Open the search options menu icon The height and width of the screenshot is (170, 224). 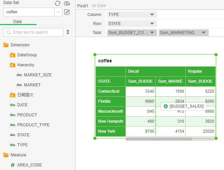click(68, 32)
